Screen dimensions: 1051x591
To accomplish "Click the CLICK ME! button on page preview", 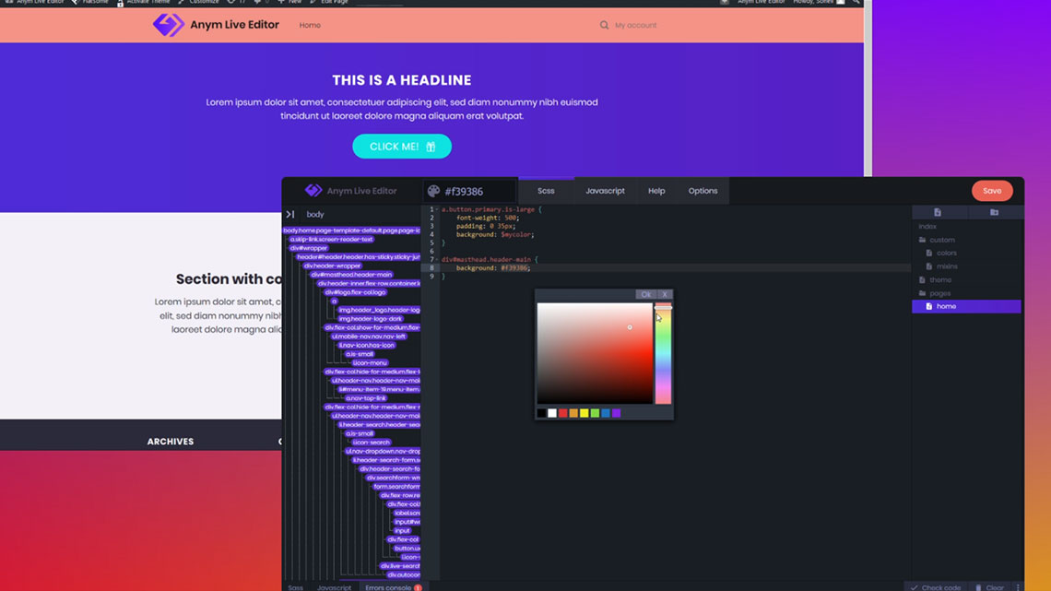I will click(402, 147).
